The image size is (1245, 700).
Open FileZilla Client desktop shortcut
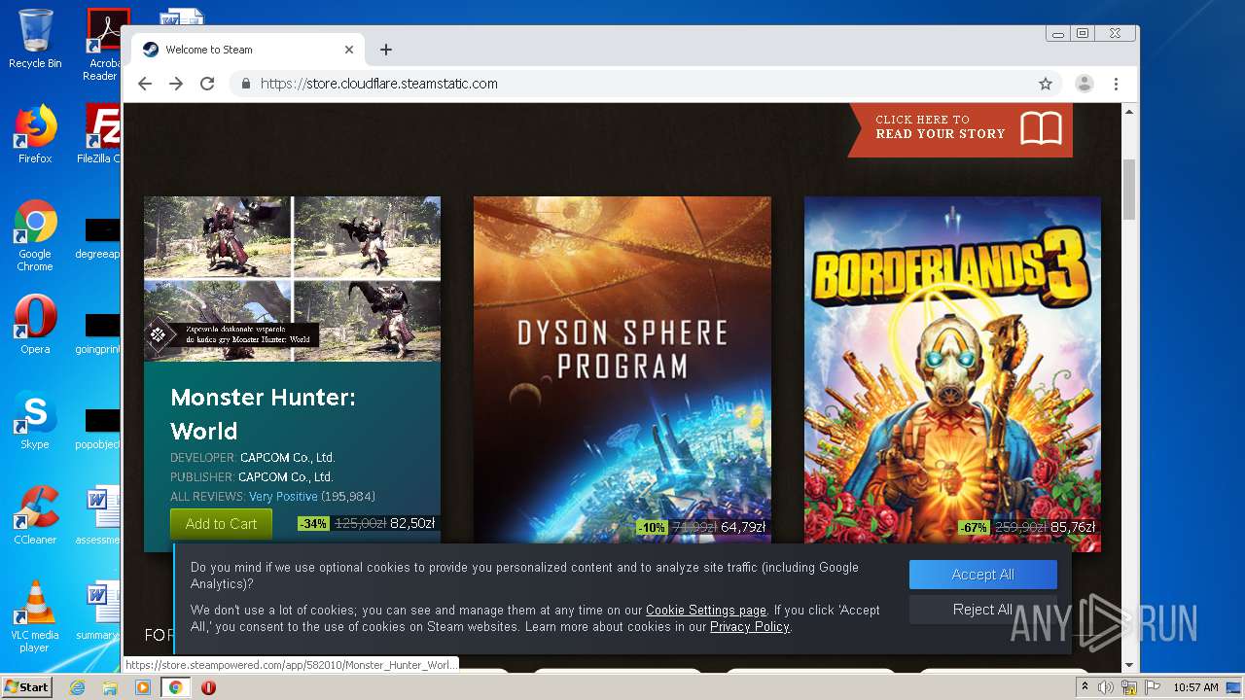tap(99, 134)
